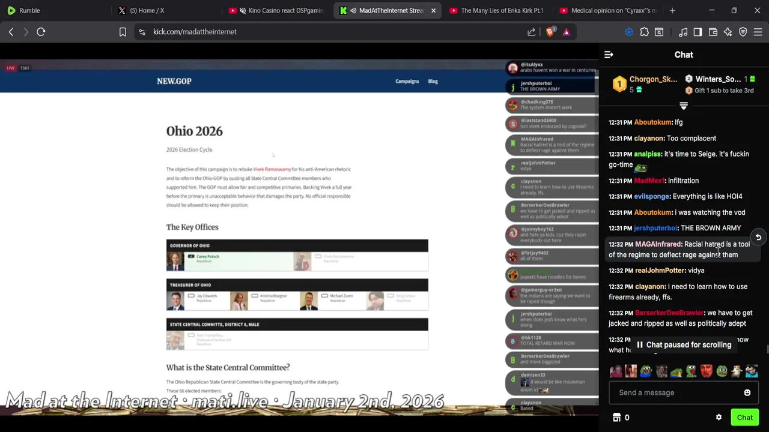Check the Jay Edwards checkbox
The width and height of the screenshot is (769, 432).
(x=191, y=296)
